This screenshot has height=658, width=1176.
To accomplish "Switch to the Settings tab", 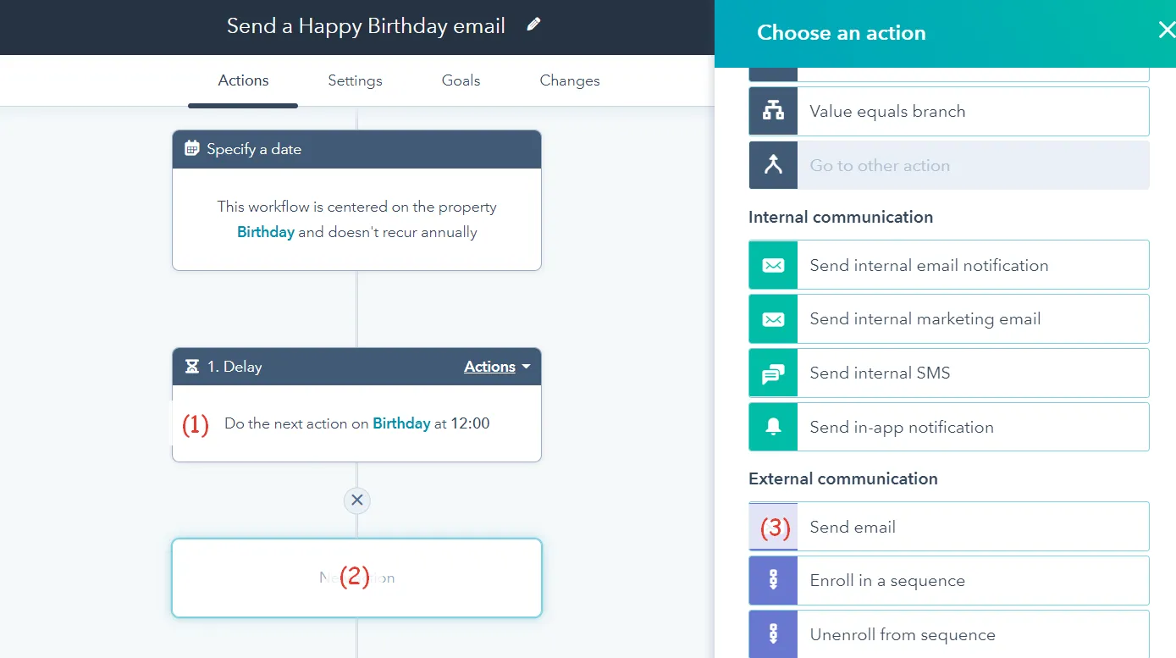I will tap(355, 80).
